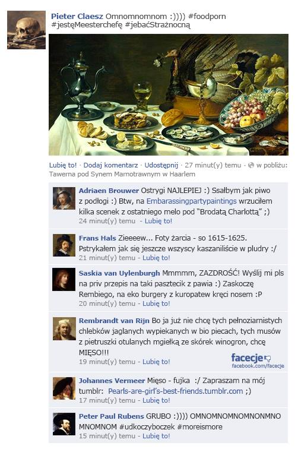
Task: Open Saskia van Uylenburgh's profile name
Action: click(x=119, y=273)
